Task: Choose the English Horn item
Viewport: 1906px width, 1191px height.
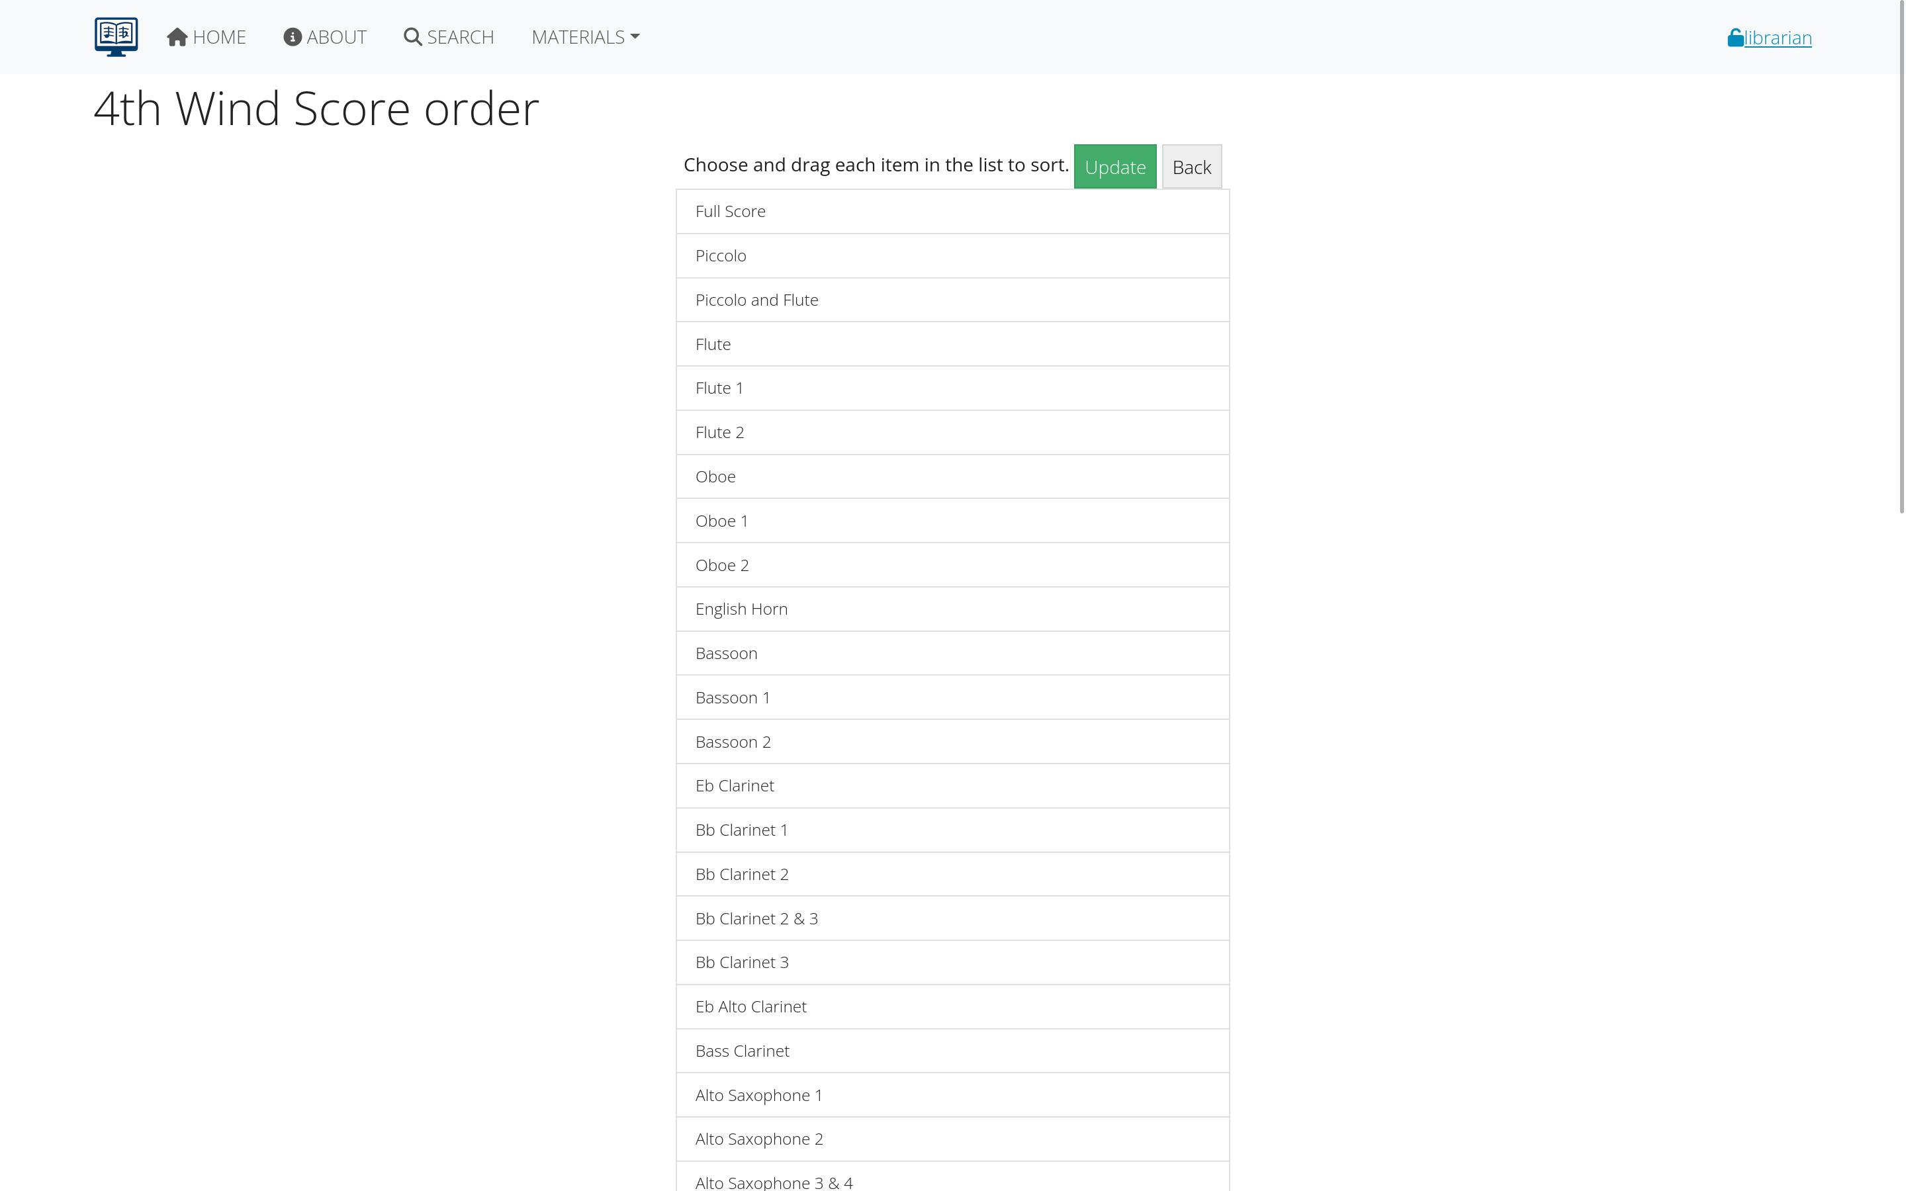Action: click(952, 609)
